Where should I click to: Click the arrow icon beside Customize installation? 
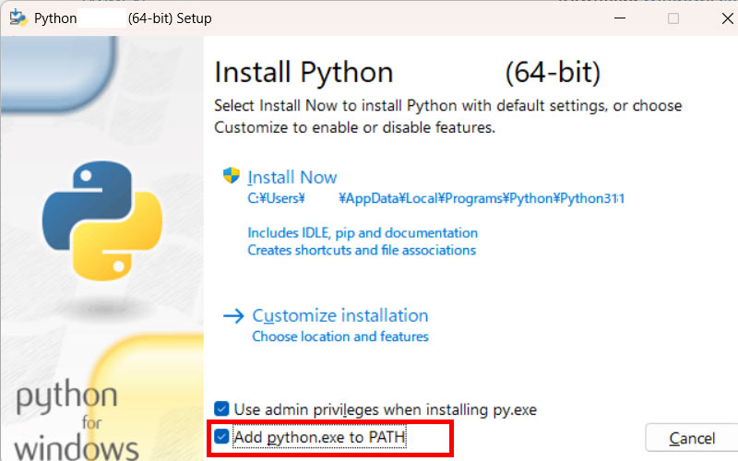pos(232,315)
